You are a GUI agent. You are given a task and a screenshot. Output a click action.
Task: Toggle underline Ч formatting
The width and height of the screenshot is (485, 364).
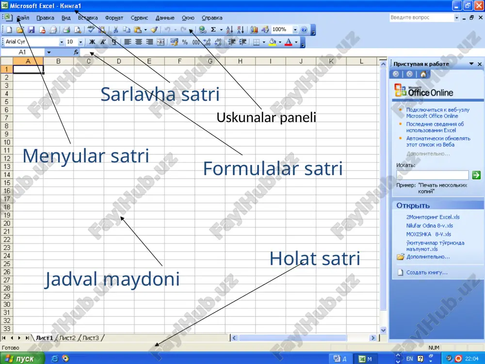114,42
